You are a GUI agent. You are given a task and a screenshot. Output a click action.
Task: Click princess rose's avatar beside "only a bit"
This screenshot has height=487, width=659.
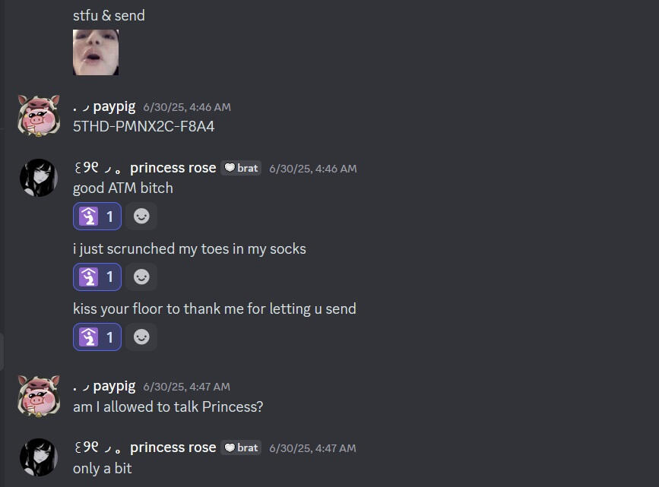[x=38, y=457]
